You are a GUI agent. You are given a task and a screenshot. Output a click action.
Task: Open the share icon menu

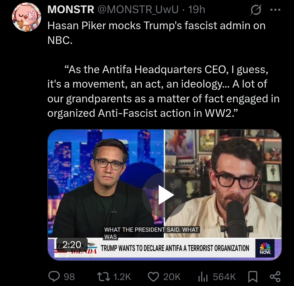coord(275,277)
